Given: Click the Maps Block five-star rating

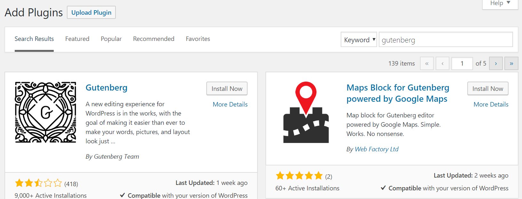Looking at the screenshot, I should (x=299, y=176).
